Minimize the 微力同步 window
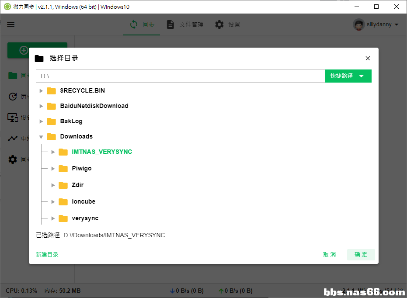The width and height of the screenshot is (407, 298). point(357,7)
